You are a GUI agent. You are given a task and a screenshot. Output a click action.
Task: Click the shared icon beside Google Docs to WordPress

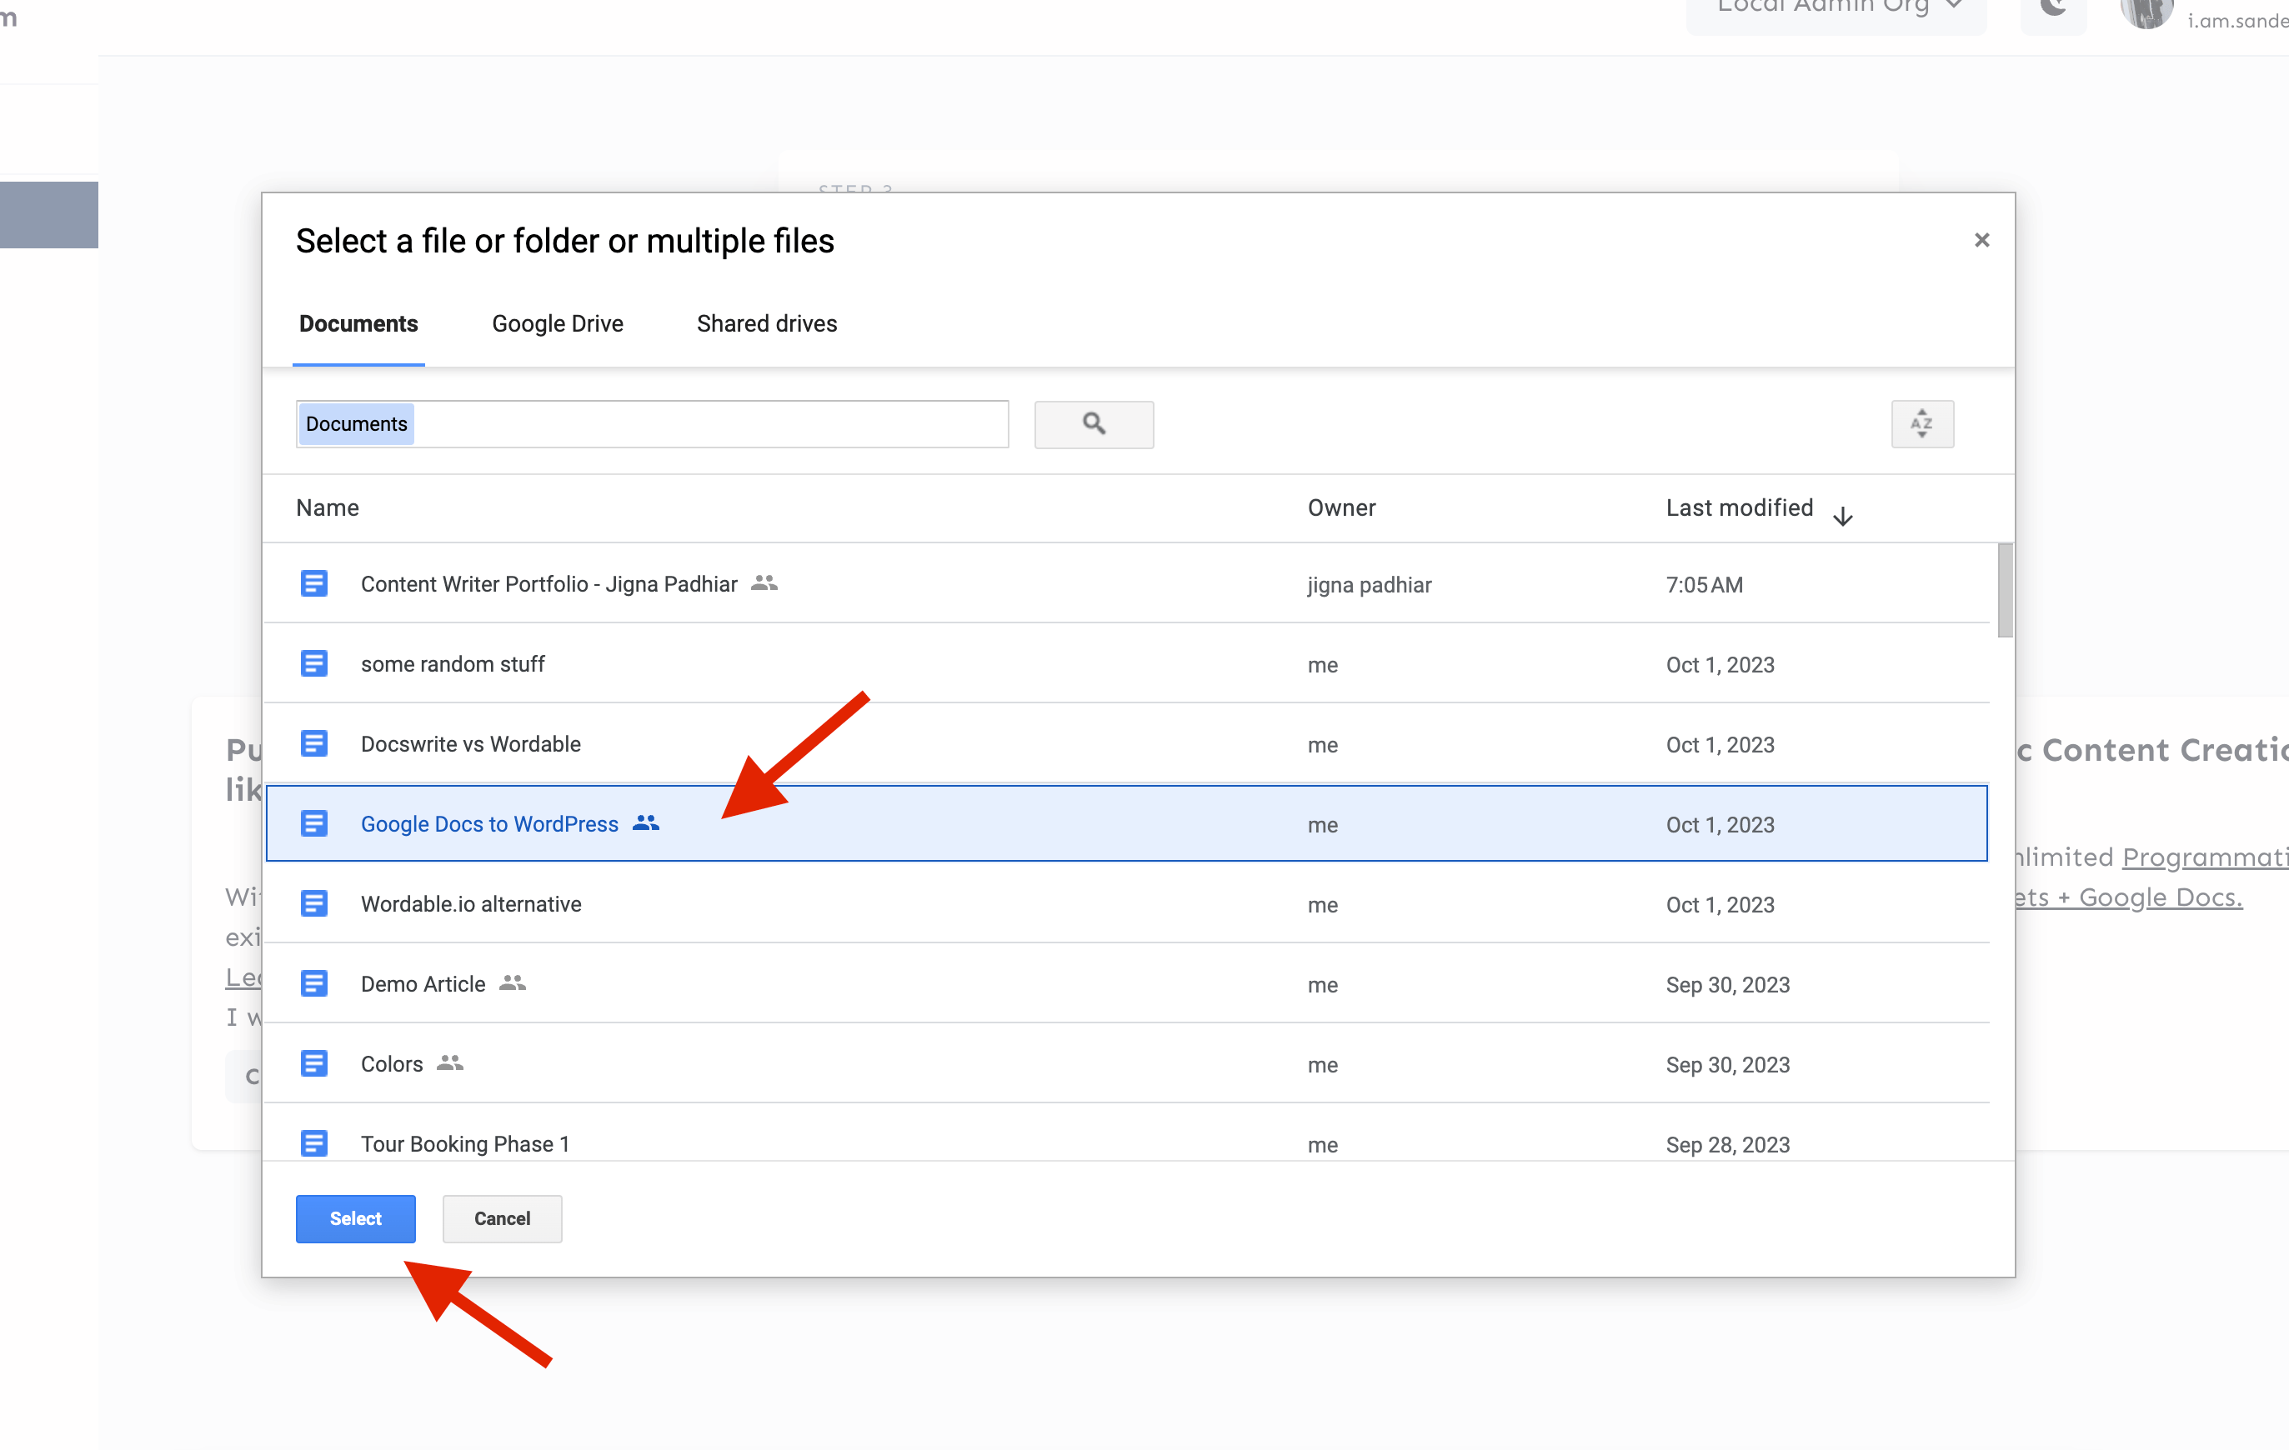click(644, 822)
